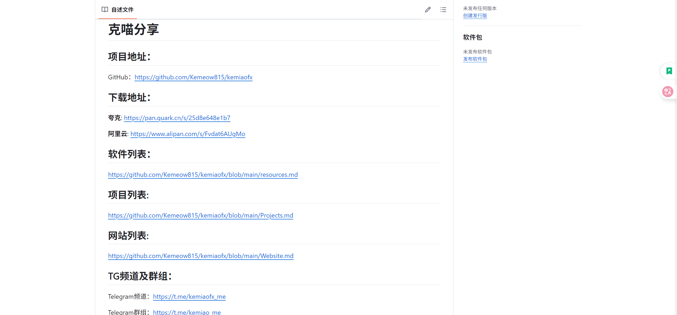This screenshot has height=315, width=677.
Task: Select the 自述文件 tab
Action: click(118, 10)
